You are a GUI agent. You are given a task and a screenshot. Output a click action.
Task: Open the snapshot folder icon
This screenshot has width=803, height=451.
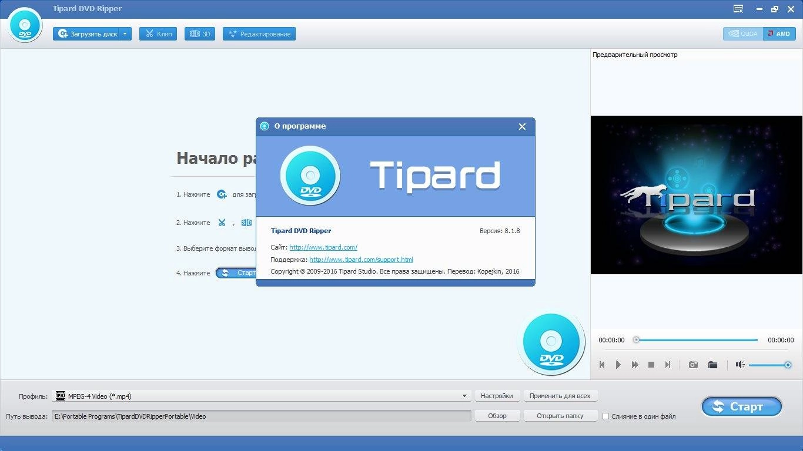pos(713,365)
